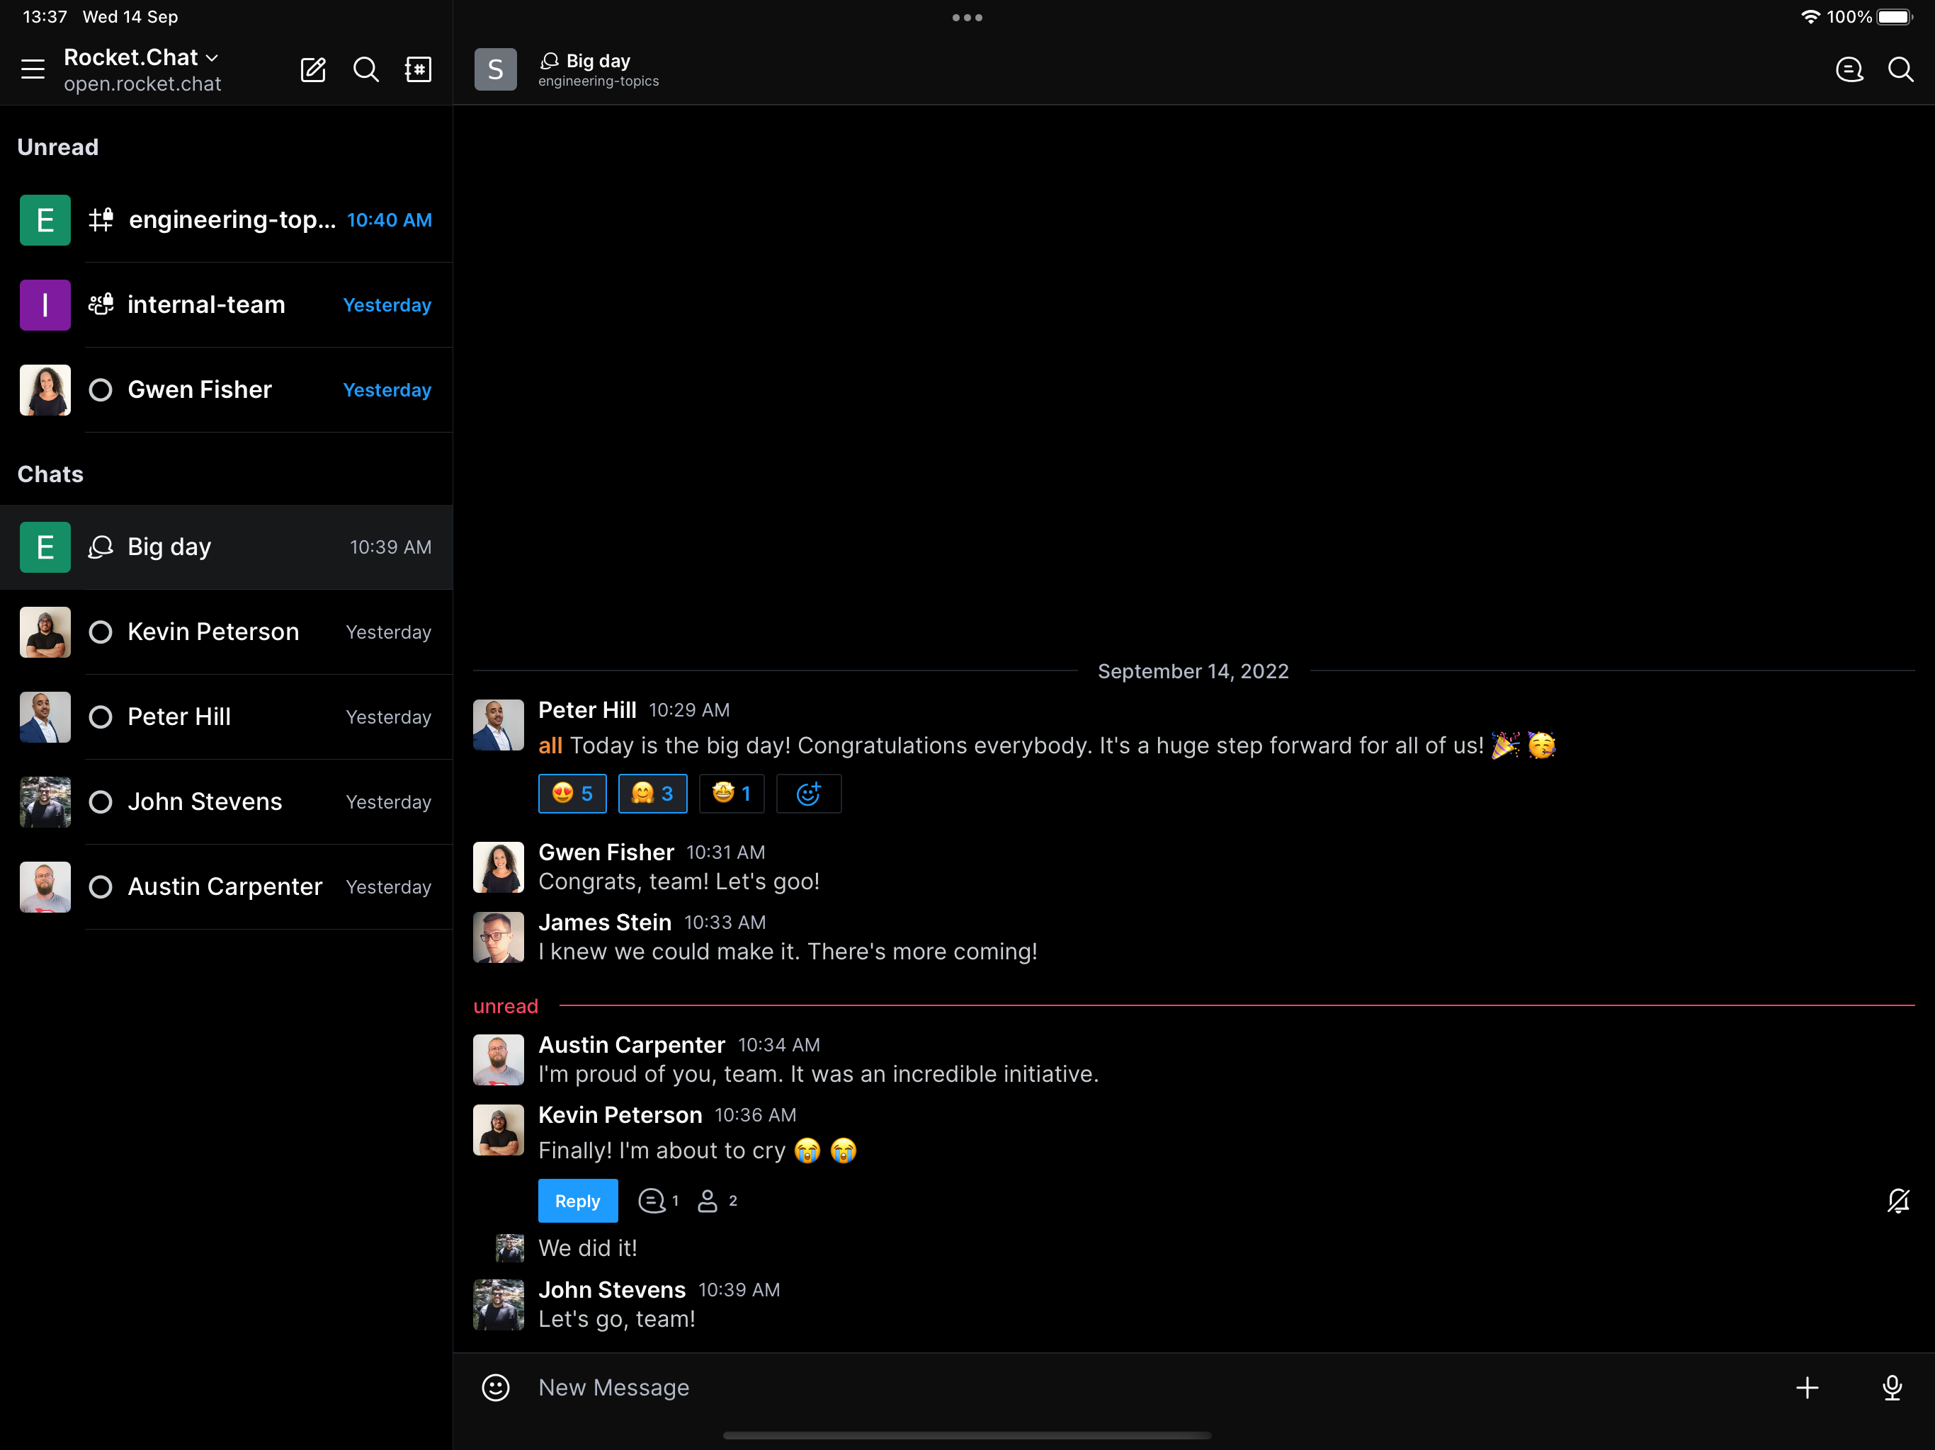Toggle the hugging face reaction with 3
The width and height of the screenshot is (1935, 1450).
[x=652, y=793]
